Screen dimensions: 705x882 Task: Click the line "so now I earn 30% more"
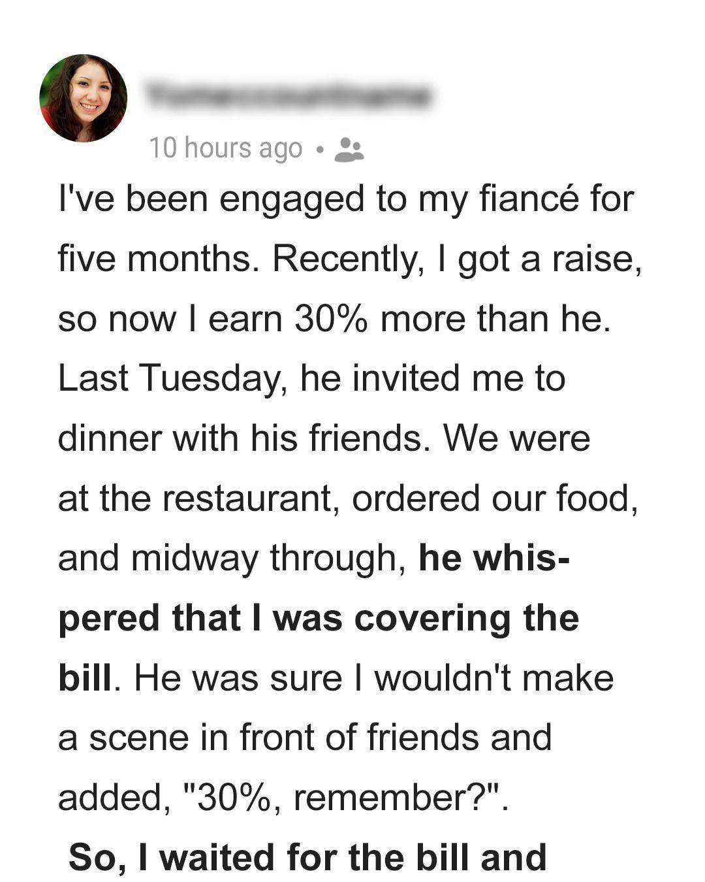pos(334,319)
